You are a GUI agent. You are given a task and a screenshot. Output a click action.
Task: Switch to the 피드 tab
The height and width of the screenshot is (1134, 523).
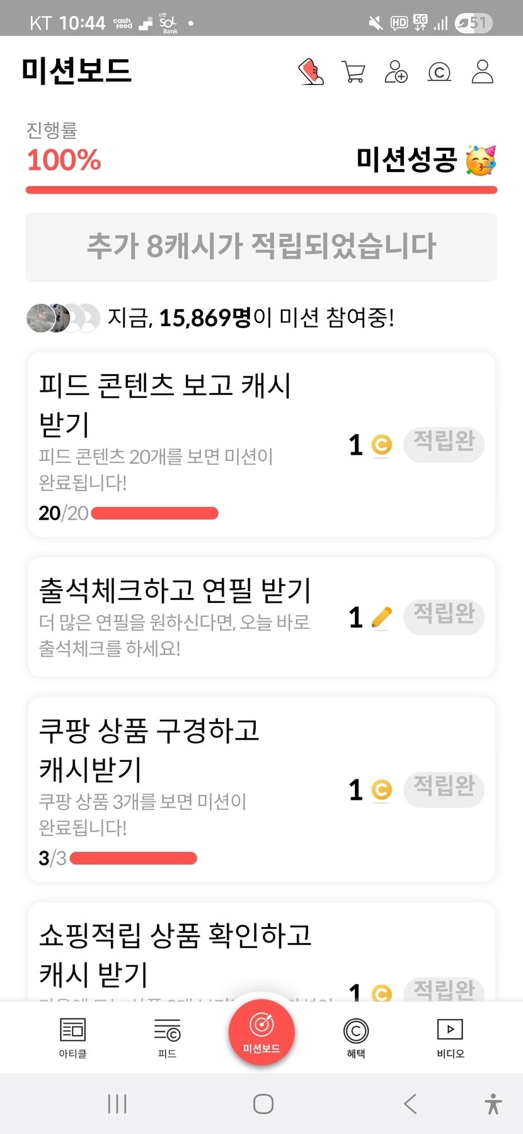(x=167, y=1038)
